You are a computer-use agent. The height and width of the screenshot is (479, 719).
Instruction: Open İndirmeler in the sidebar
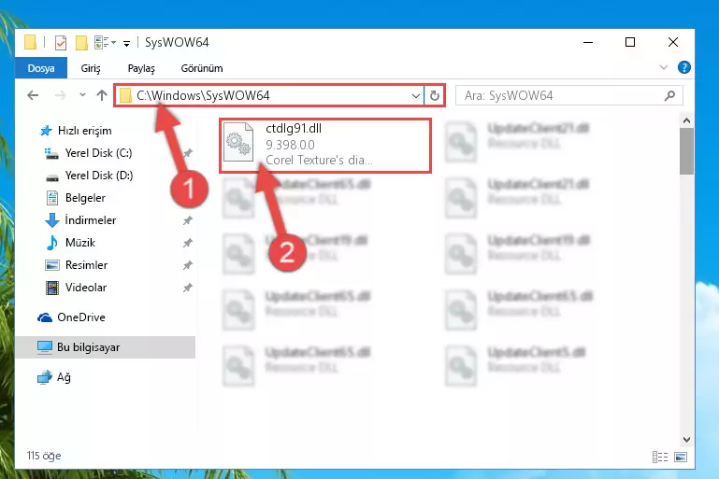[80, 220]
